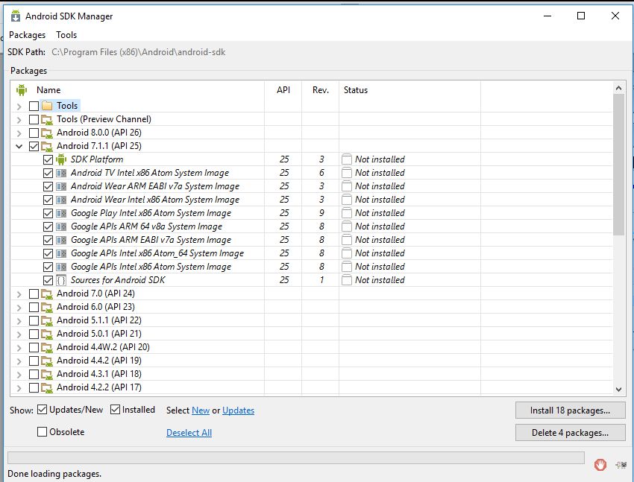634x482 pixels.
Task: Uncheck the Updates/New checkbox
Action: pos(43,410)
